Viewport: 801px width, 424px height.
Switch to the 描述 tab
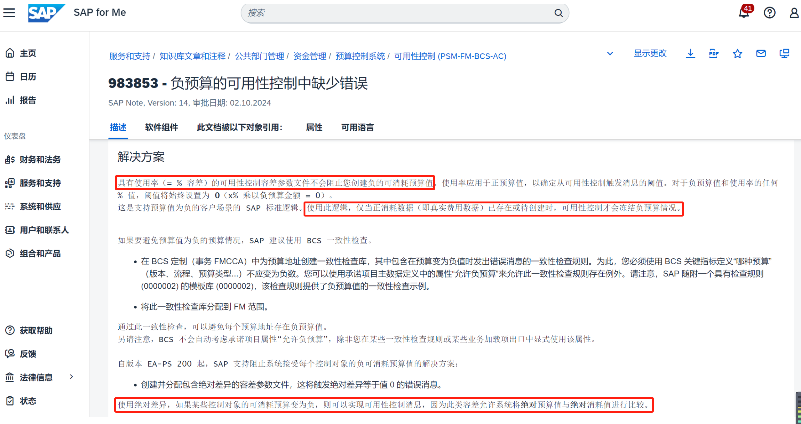(x=118, y=127)
